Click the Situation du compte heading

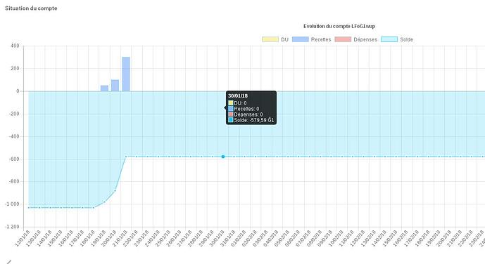pos(31,8)
